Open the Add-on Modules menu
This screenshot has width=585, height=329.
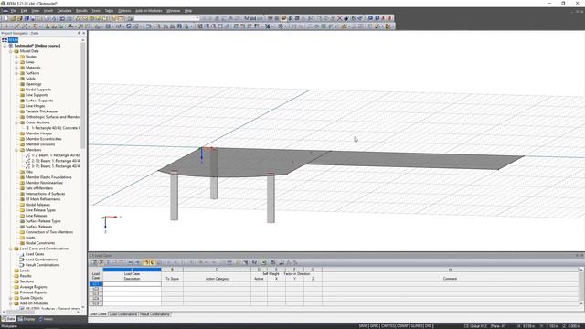148,11
